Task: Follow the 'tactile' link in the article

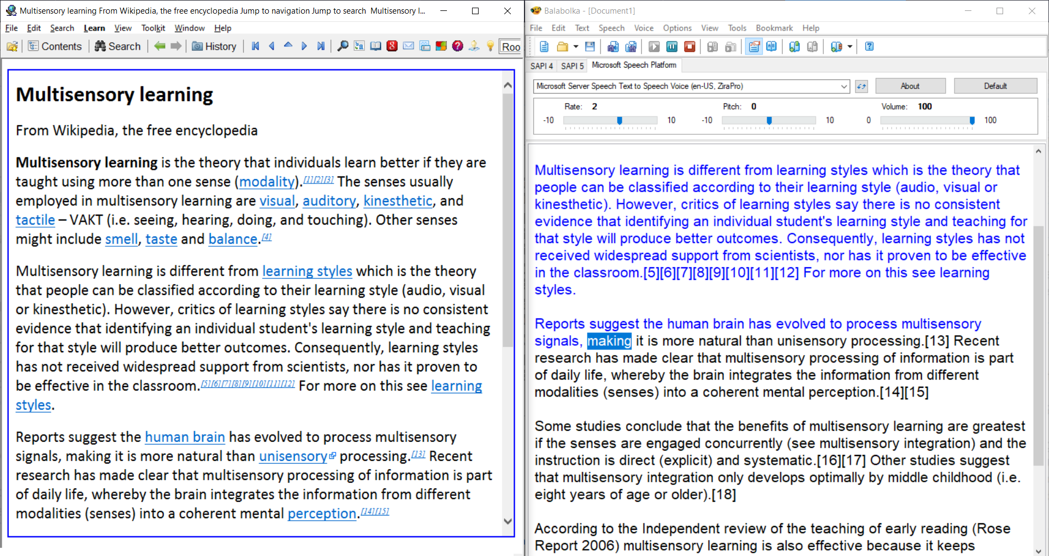Action: [x=35, y=220]
